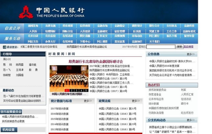Show more items in 公告信息 panel
The width and height of the screenshot is (212, 134).
tap(191, 54)
